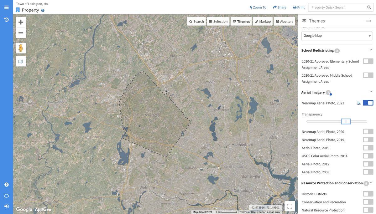This screenshot has height=214, width=376.
Task: Collapse Resource Protection and Conservation section
Action: click(371, 183)
